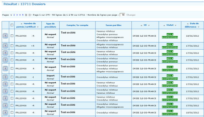View dossier listing Crocodylus niloticus then Varanus niloticus
Image resolution: width=204 pixels, height=117 pixels.
[x=5, y=91]
